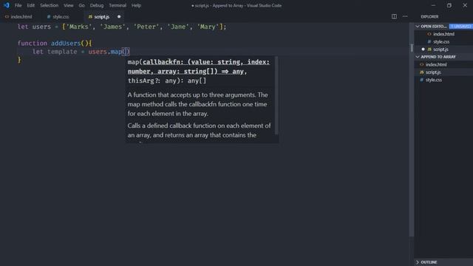
Task: Open the File menu
Action: pos(18,5)
